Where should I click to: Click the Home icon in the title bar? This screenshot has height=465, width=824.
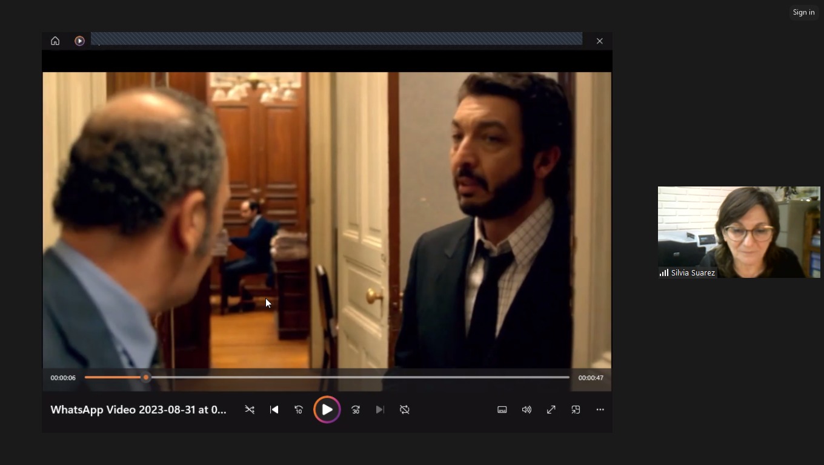(x=55, y=41)
